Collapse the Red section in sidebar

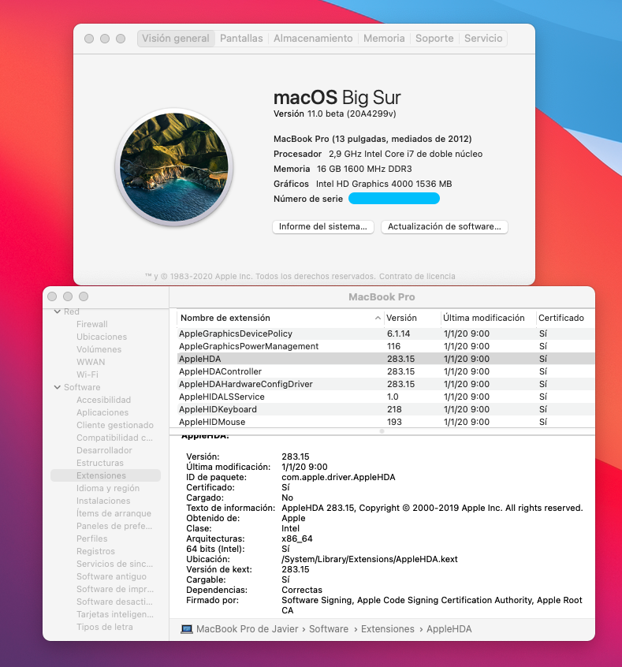[x=58, y=311]
